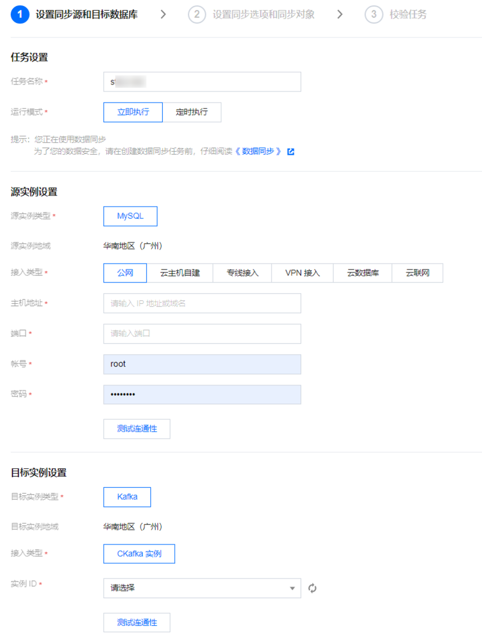Click the 源实例地域 value 华南地区（广州）
Viewport: 482px width, 634px height.
[133, 246]
